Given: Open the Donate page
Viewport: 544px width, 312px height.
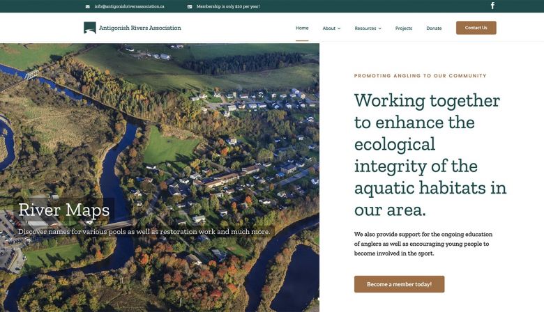Looking at the screenshot, I should tap(434, 29).
